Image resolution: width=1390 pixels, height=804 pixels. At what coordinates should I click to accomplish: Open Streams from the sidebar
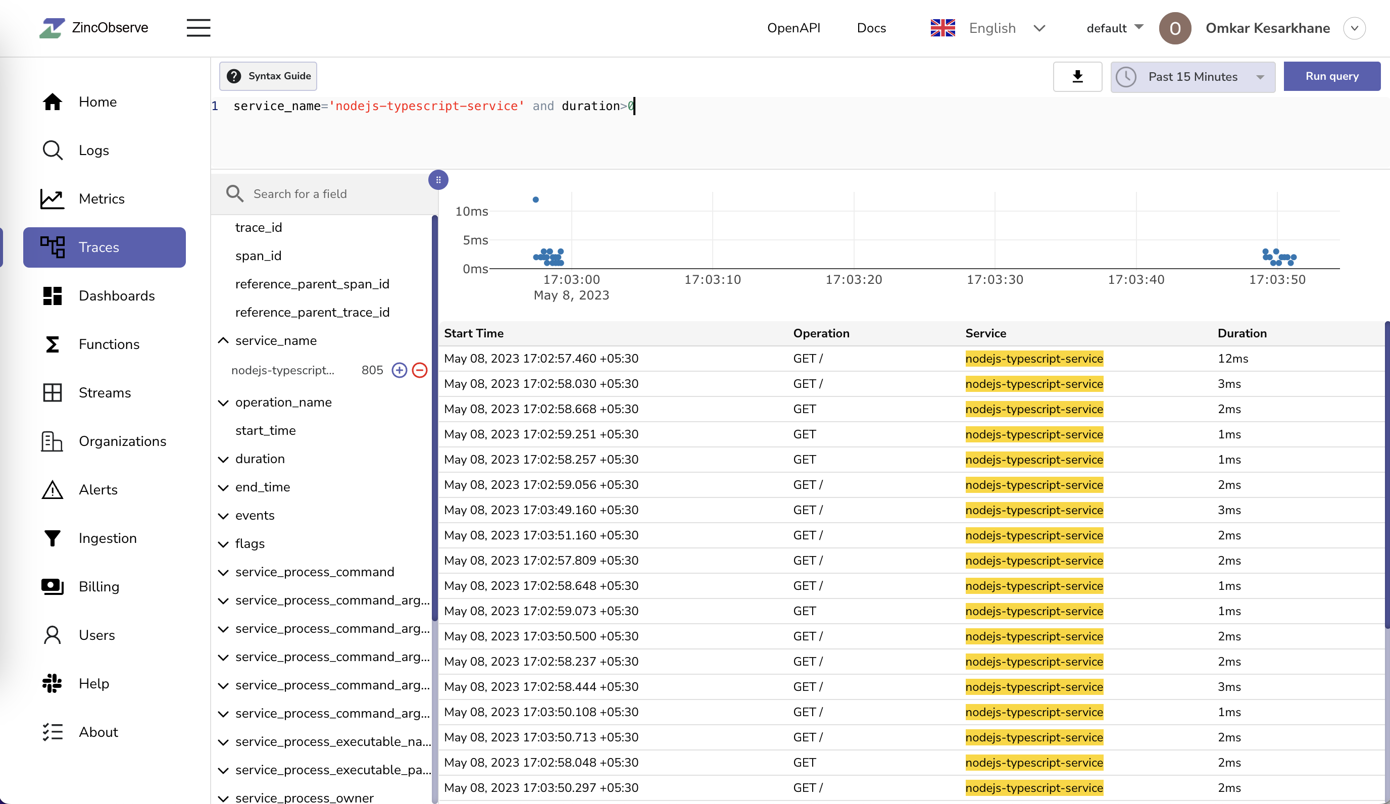tap(105, 392)
